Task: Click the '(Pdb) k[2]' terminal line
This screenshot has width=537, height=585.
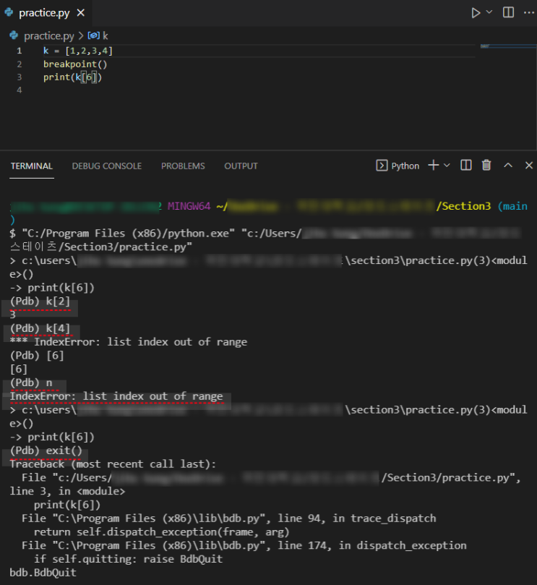Action: click(x=40, y=301)
